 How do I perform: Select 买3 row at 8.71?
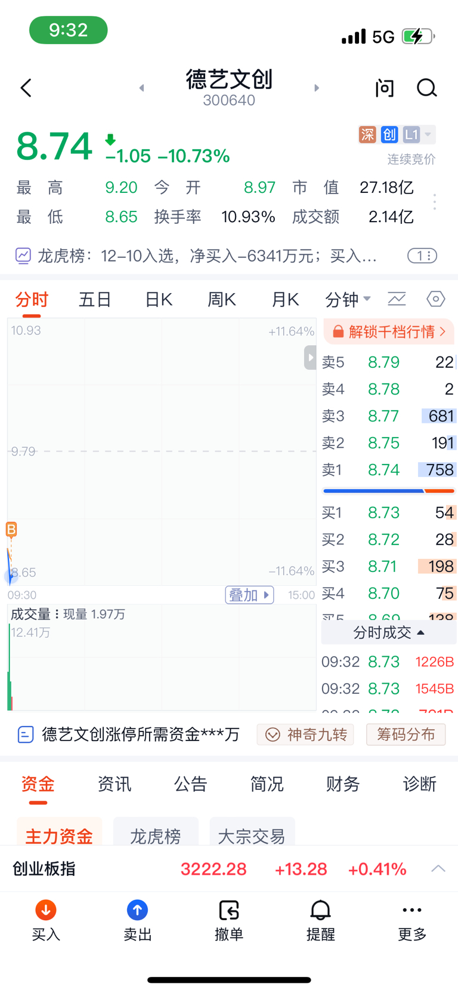pyautogui.click(x=389, y=566)
